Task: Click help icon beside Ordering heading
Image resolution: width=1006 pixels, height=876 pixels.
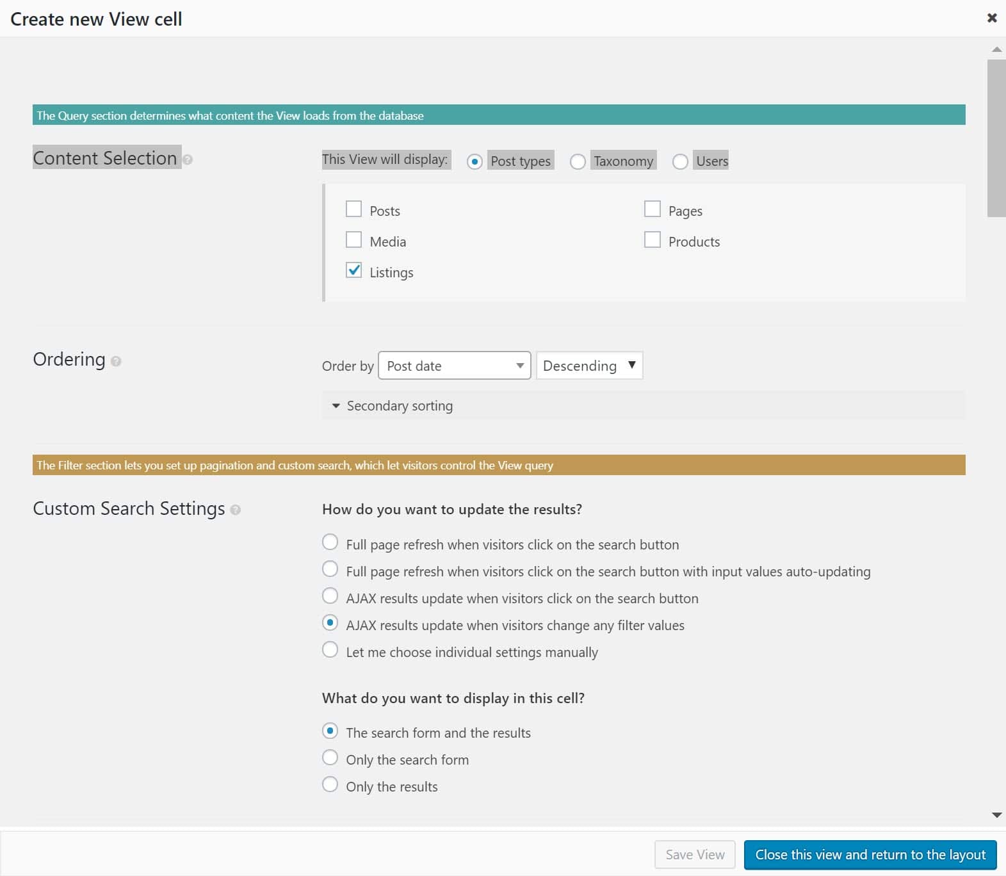Action: (x=116, y=362)
